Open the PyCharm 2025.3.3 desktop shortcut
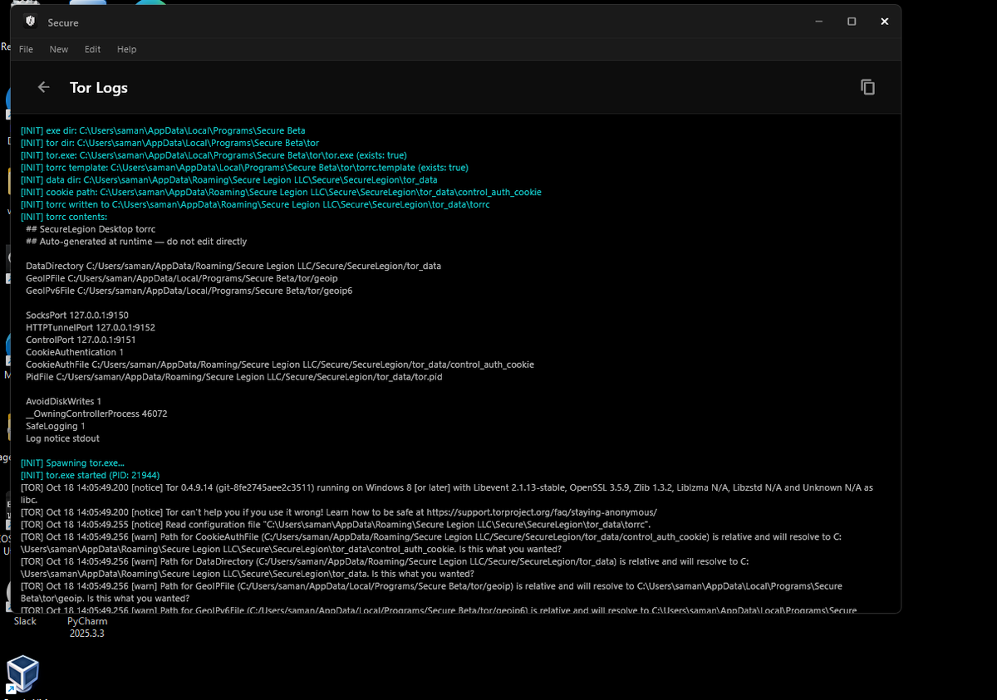 [x=87, y=627]
